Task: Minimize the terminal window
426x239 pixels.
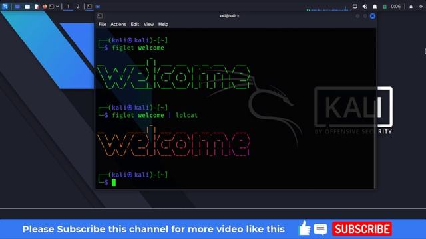Action: (x=357, y=16)
